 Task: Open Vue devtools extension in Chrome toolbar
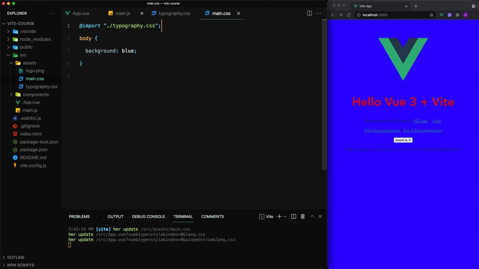[442, 15]
